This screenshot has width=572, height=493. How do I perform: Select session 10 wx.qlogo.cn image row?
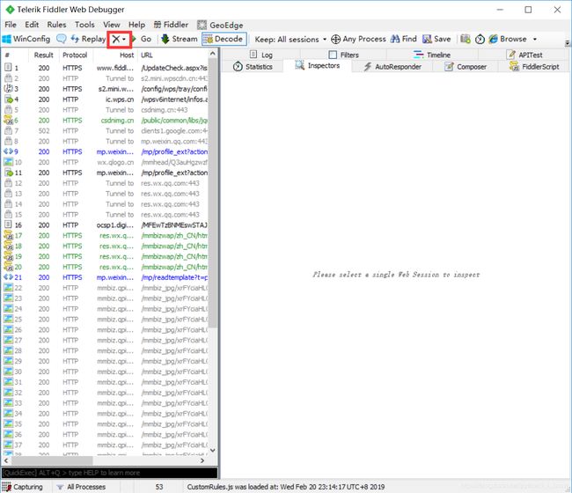point(106,162)
